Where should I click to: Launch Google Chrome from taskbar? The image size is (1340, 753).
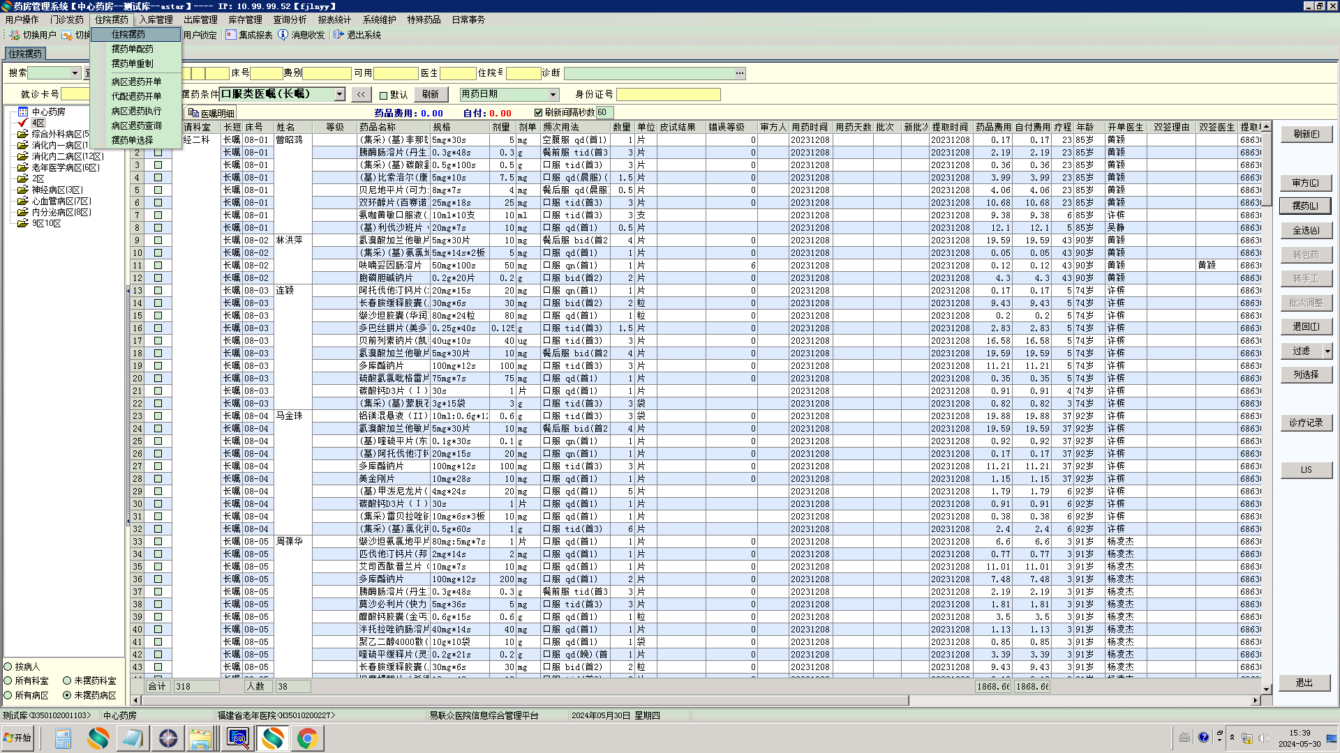[307, 738]
